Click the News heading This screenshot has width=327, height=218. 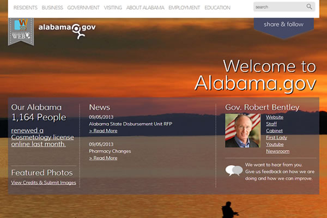click(x=100, y=107)
